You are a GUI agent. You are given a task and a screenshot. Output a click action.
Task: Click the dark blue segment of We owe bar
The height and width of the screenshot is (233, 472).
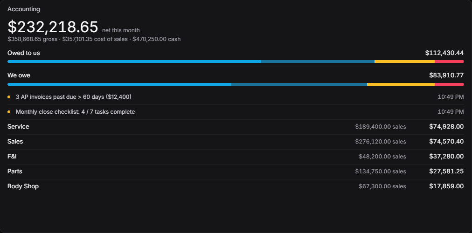[299, 84]
